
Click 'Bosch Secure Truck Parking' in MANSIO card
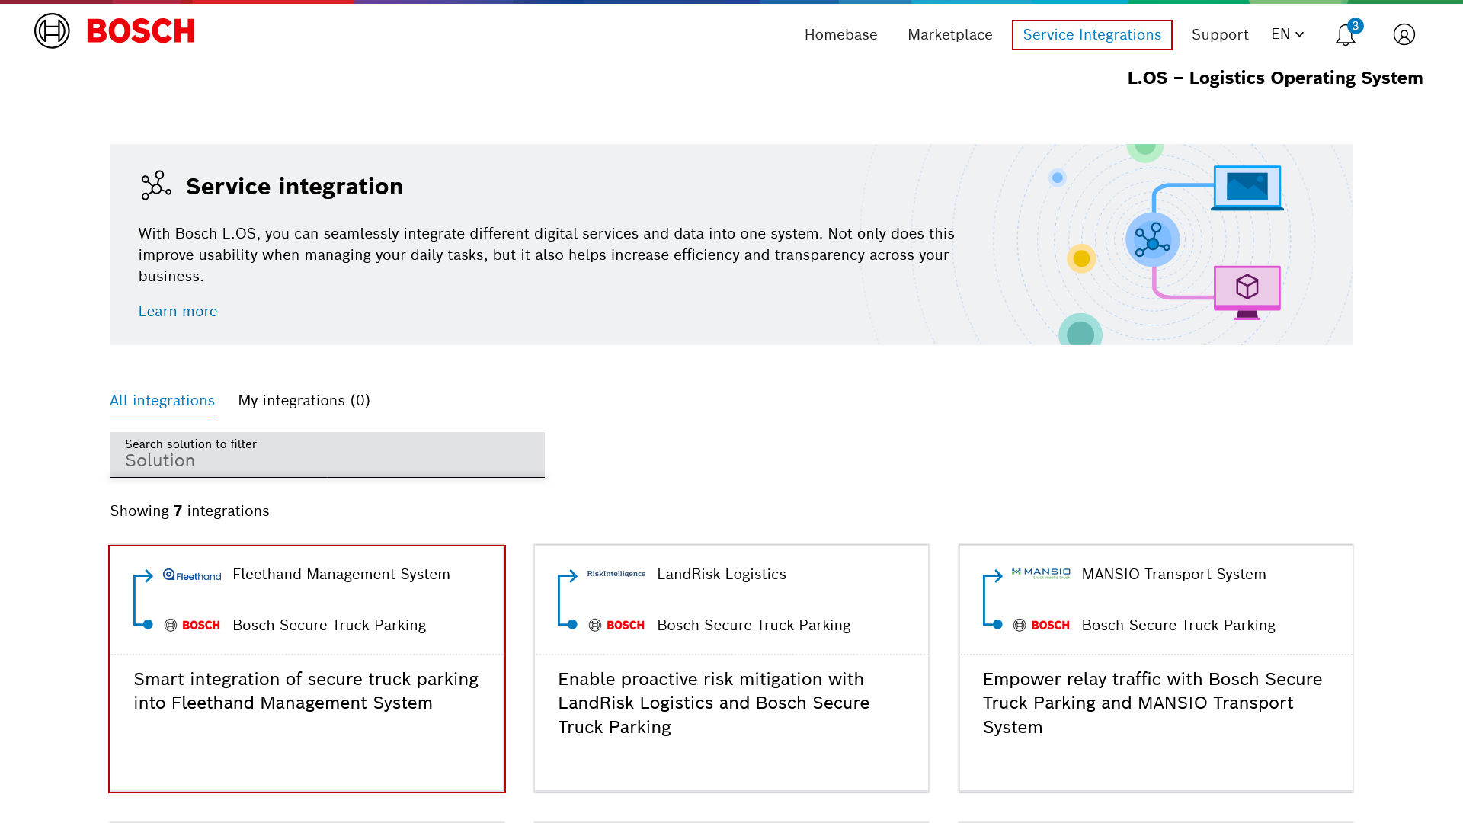1178,626
